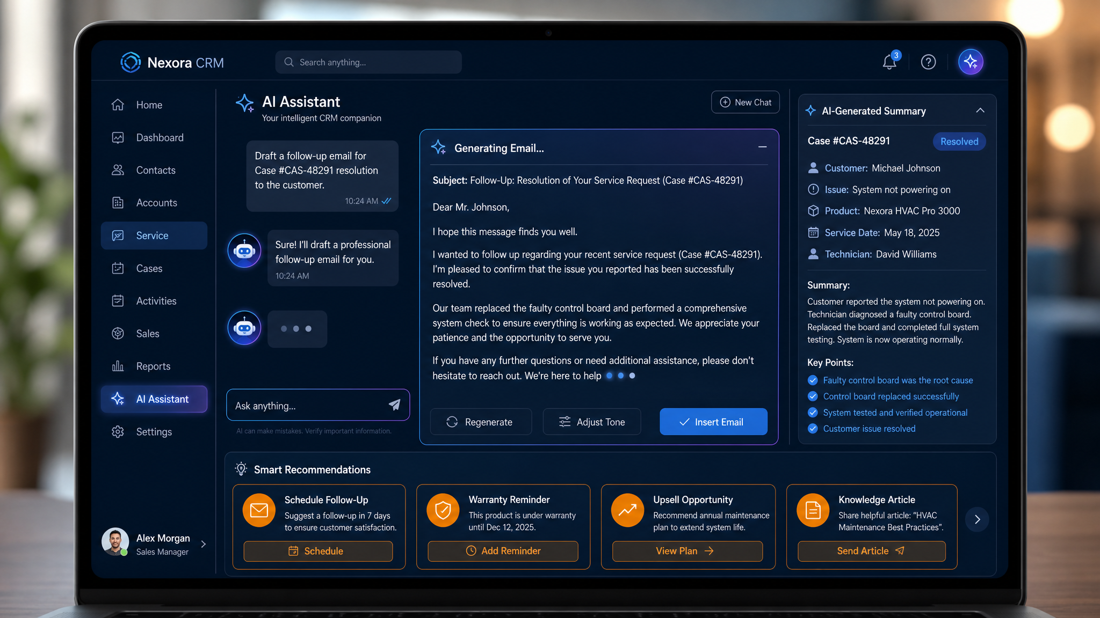Click the Ask anything input box
This screenshot has width=1100, height=618.
tap(318, 405)
